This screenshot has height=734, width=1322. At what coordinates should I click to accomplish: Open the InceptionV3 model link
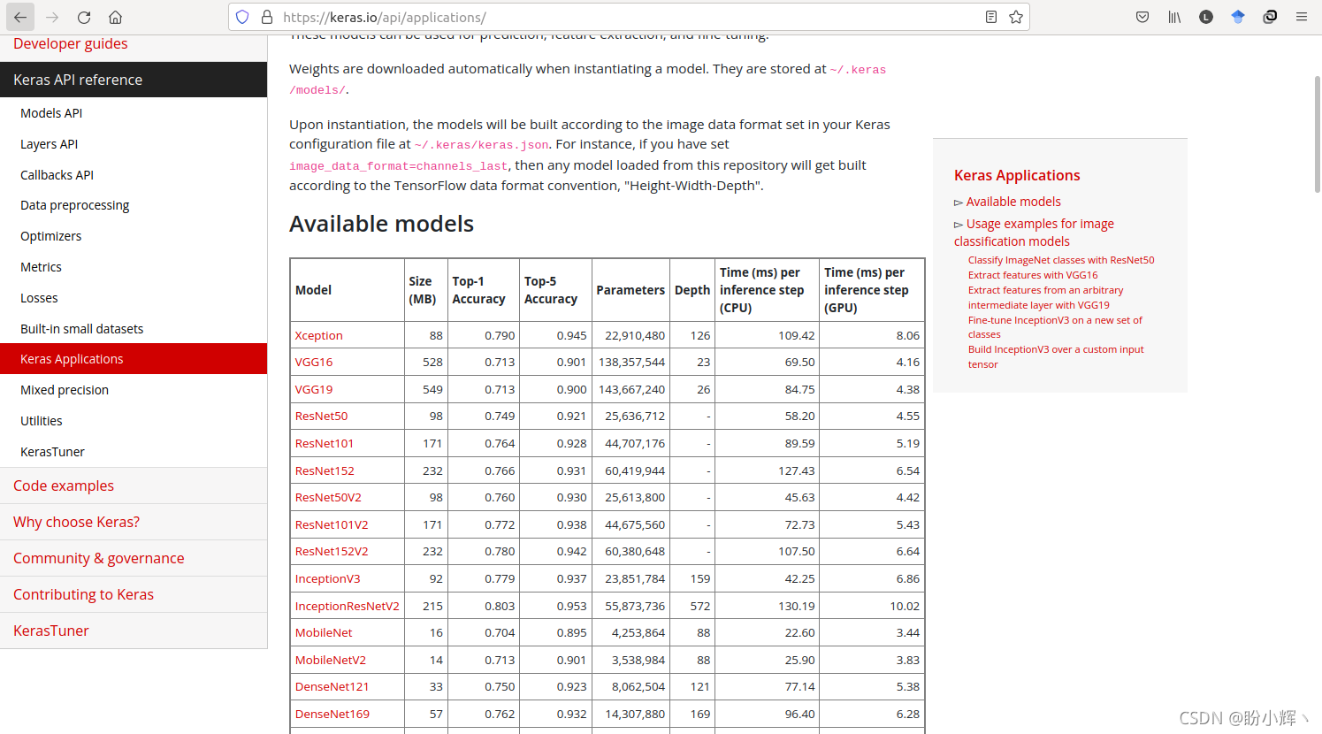pos(327,578)
